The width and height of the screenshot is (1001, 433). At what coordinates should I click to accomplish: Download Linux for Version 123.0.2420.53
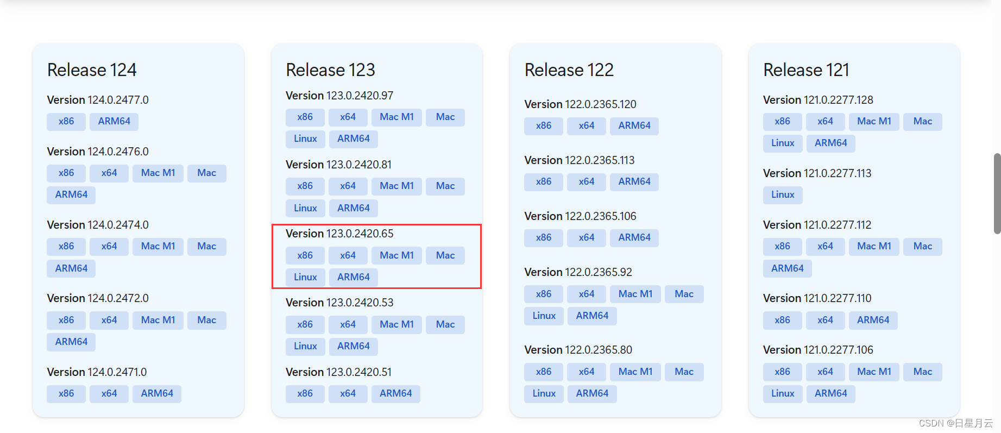tap(305, 347)
